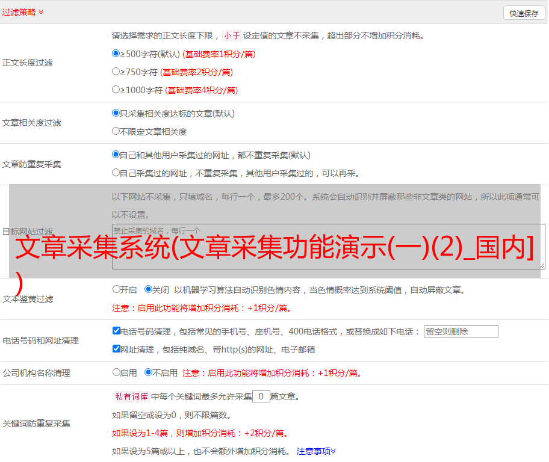This screenshot has width=549, height=462.
Task: Click the 快速保存 button
Action: coord(524,13)
